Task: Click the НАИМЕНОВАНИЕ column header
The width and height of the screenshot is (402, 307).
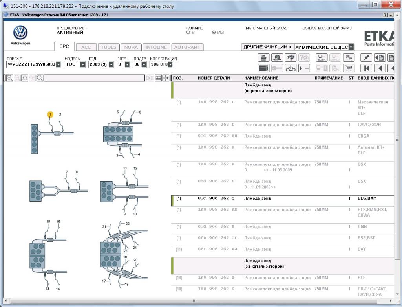Action: click(261, 78)
